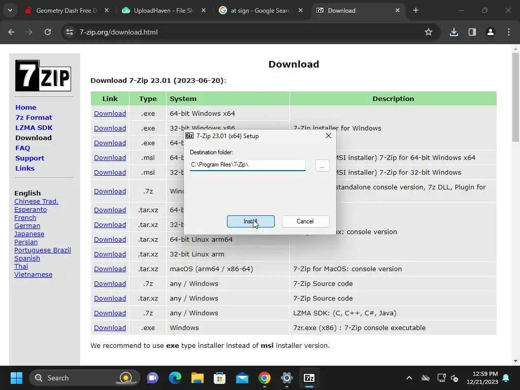Open the chat app in taskbar
520x390 pixels.
tap(152, 378)
